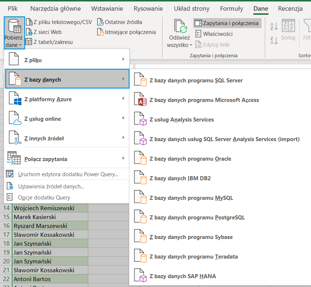Screen dimensions: 311x287
Task: Toggle the Zapytania i połączenia pane
Action: tap(227, 23)
